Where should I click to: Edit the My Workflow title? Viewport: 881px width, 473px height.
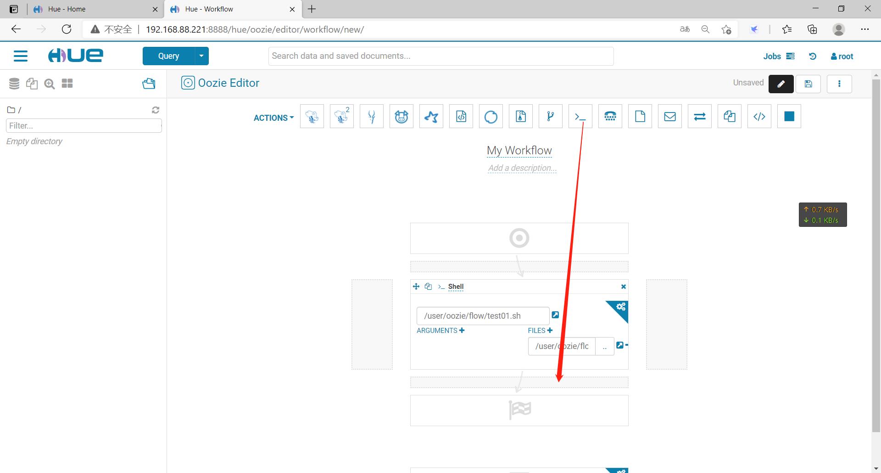(x=519, y=150)
